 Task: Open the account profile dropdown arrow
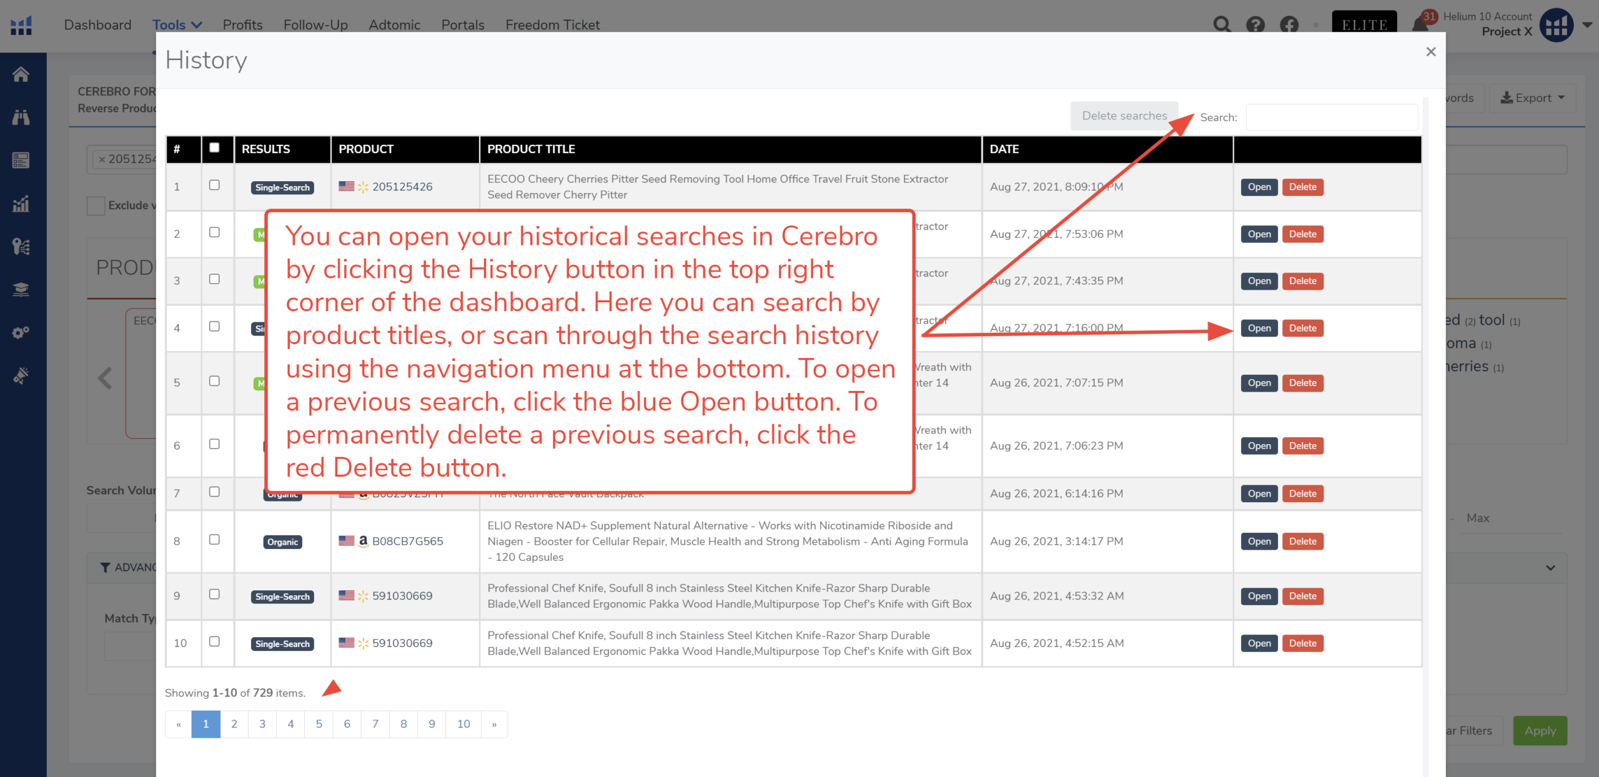[1587, 25]
